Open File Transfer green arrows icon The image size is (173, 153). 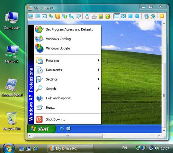tap(51, 16)
